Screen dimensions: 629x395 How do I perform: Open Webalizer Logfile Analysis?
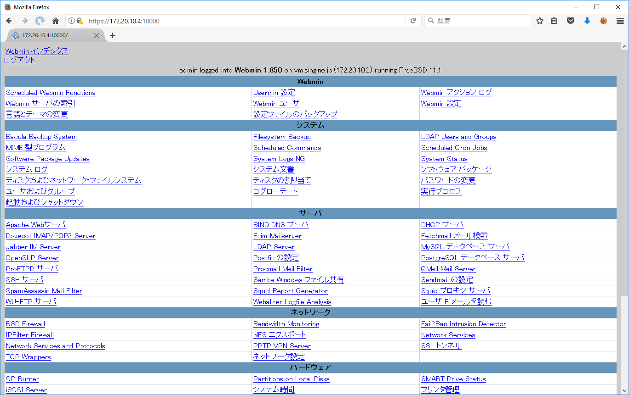(292, 302)
